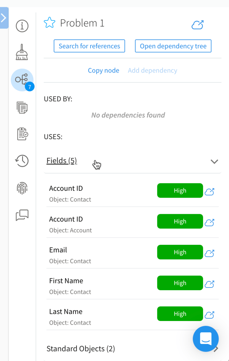Click the Open dependency tree button

coord(173,46)
